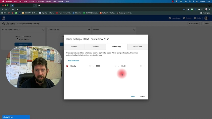This screenshot has height=119, width=212.
Task: Click the browser reload icon
Action: click(10, 9)
